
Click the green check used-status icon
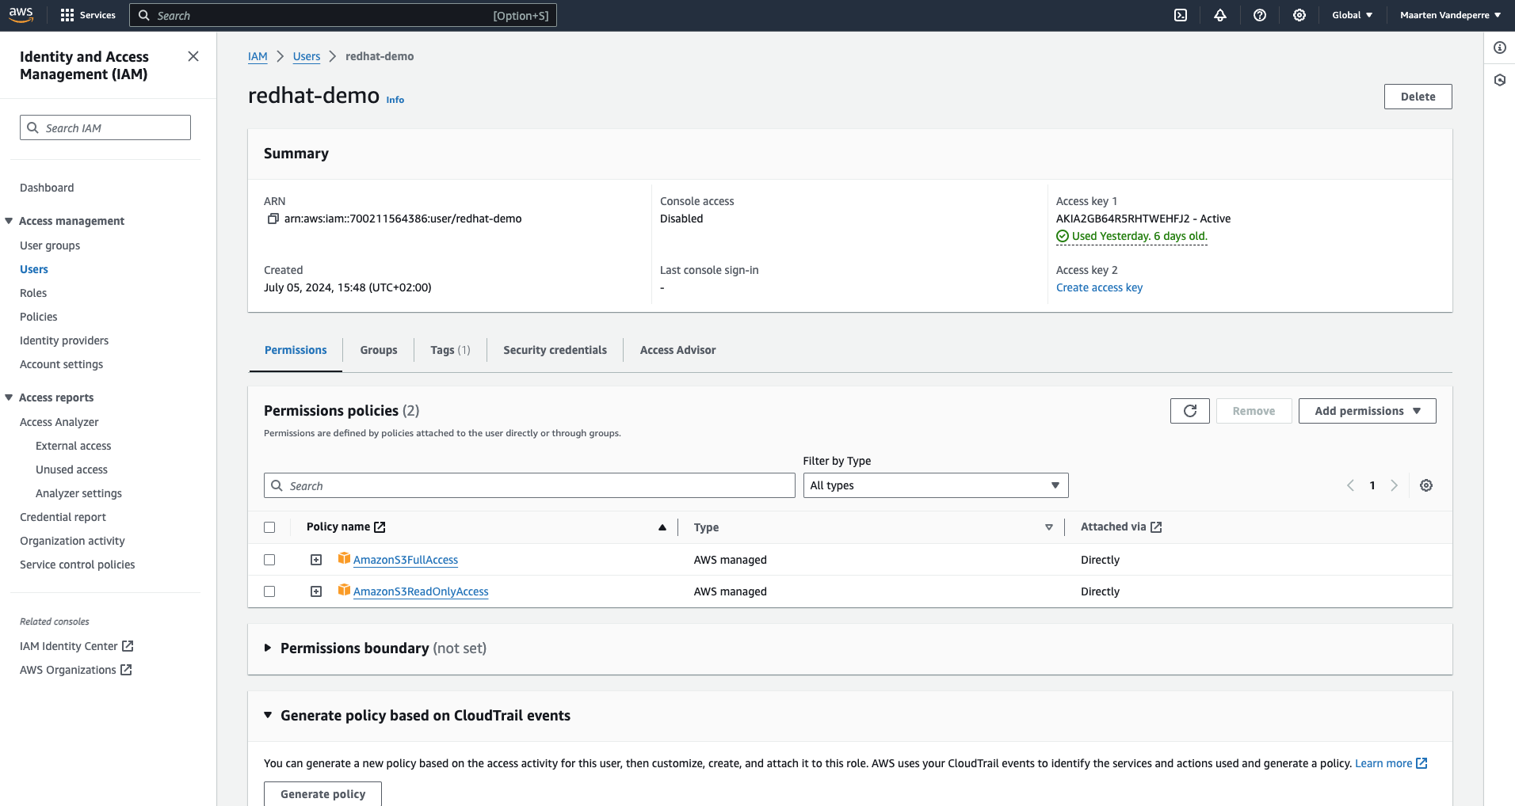coord(1063,236)
